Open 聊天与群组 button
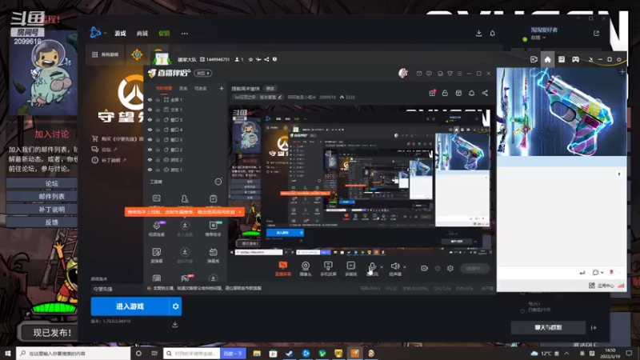640x360 pixels. [548, 327]
